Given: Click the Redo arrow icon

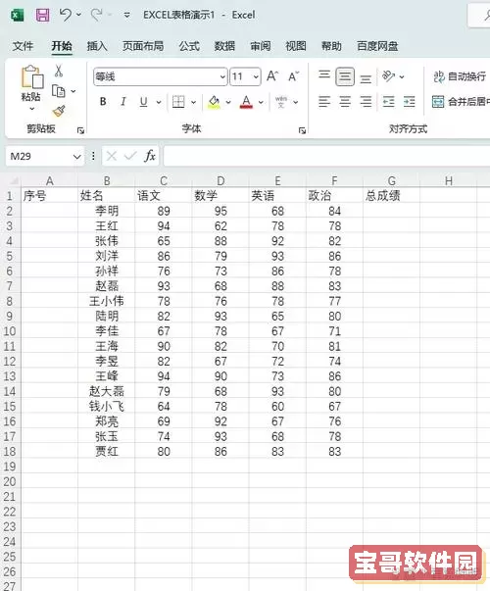Looking at the screenshot, I should (96, 15).
